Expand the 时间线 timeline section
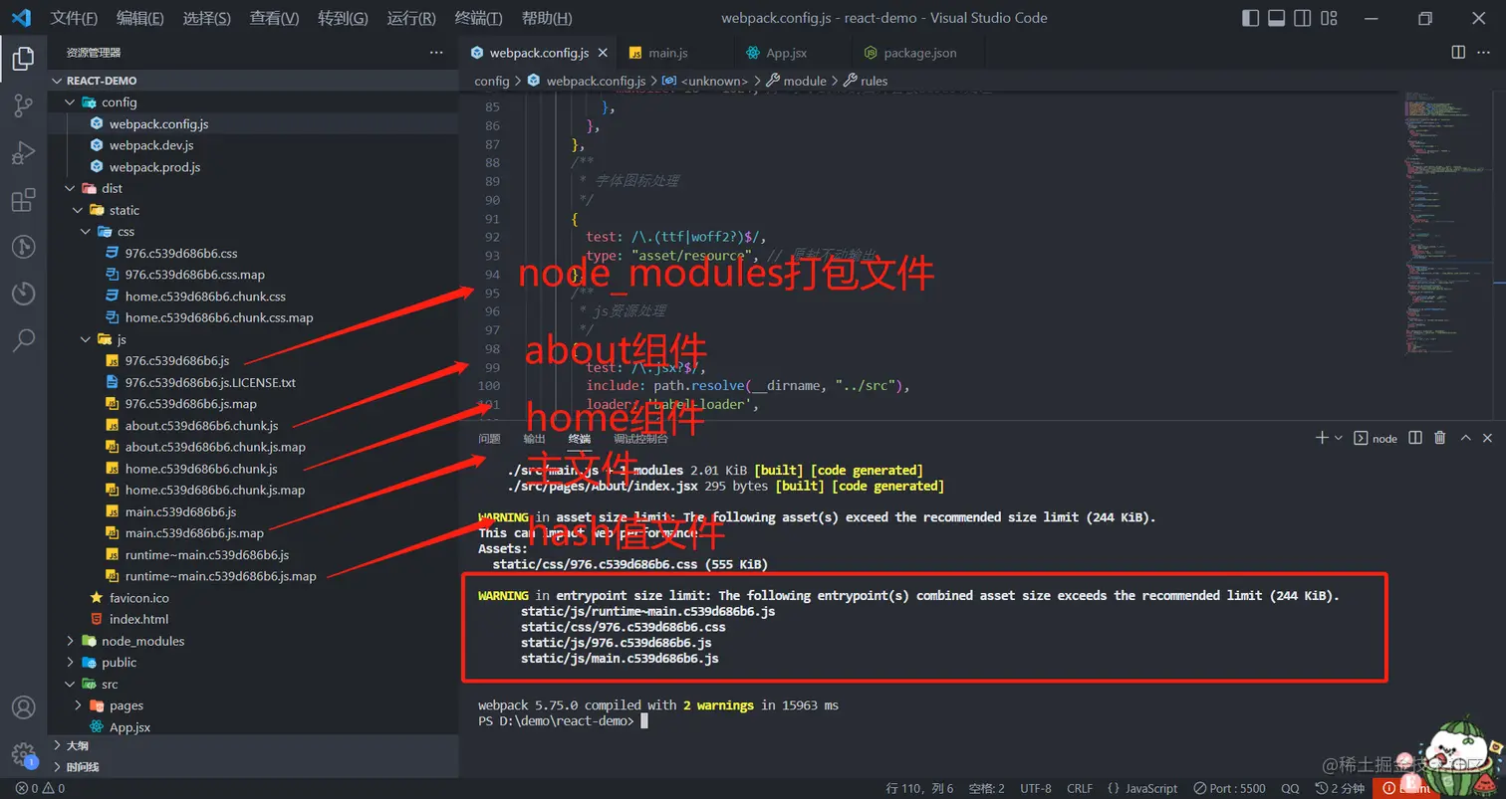Viewport: 1506px width, 799px height. (x=82, y=767)
